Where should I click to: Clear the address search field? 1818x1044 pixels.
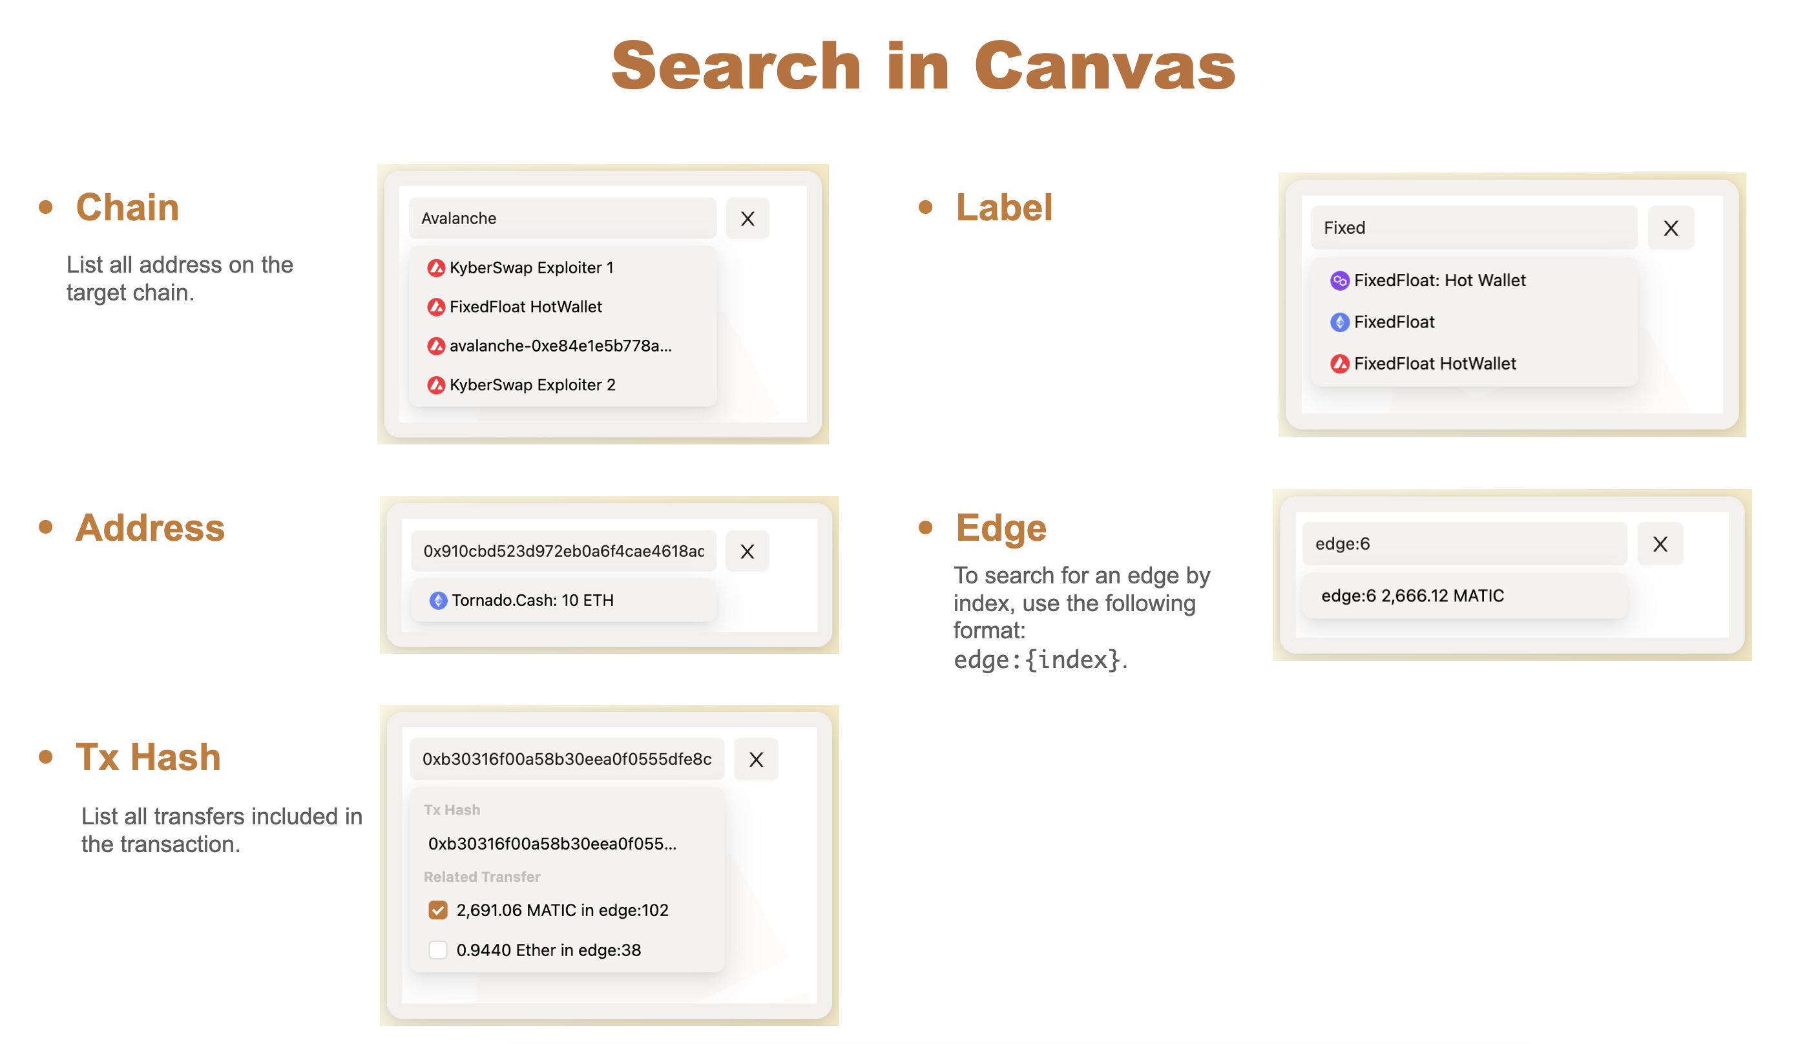[747, 552]
